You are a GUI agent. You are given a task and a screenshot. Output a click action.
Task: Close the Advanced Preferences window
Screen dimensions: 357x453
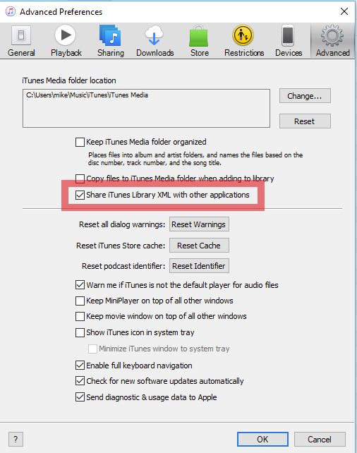coord(344,11)
